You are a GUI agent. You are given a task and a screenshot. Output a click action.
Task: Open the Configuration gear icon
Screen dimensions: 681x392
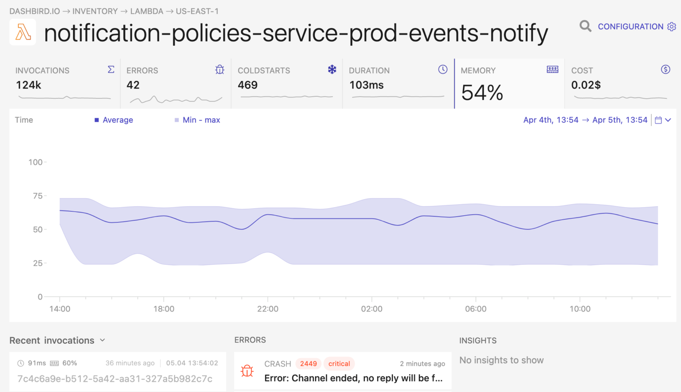tap(672, 27)
